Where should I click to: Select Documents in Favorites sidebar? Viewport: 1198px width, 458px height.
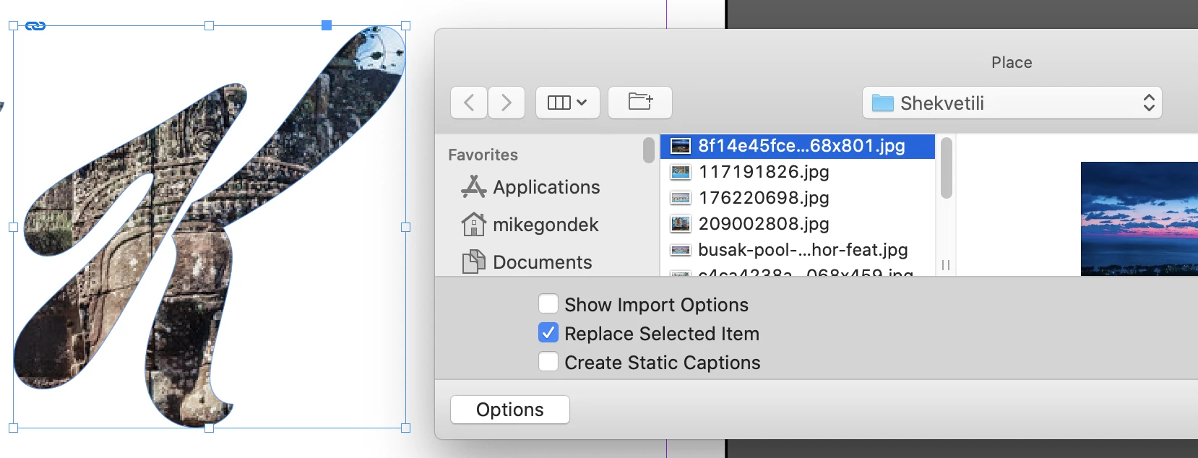[542, 262]
